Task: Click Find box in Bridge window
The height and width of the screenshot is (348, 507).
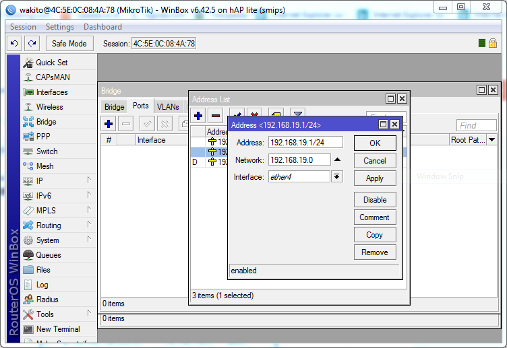Action: tap(477, 125)
